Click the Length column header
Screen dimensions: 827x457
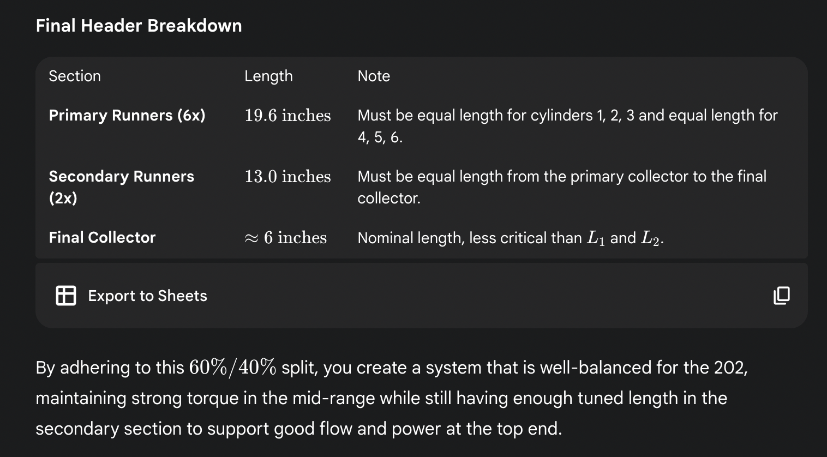click(x=268, y=76)
